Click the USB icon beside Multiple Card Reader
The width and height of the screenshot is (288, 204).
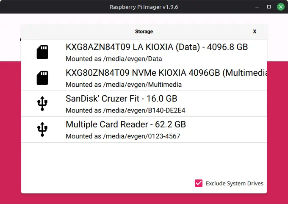[42, 130]
